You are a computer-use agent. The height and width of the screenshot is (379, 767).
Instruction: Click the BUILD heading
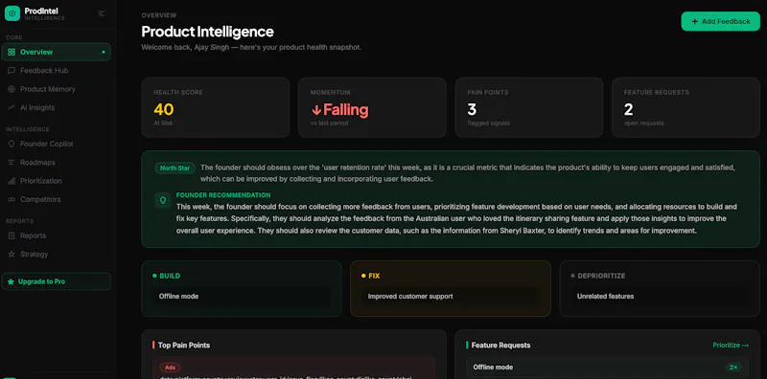click(x=170, y=276)
